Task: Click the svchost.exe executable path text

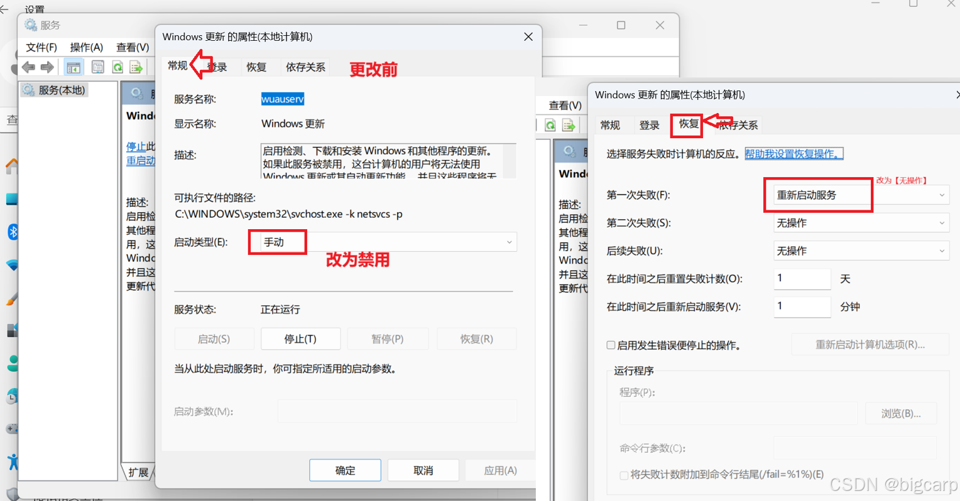Action: [x=288, y=214]
